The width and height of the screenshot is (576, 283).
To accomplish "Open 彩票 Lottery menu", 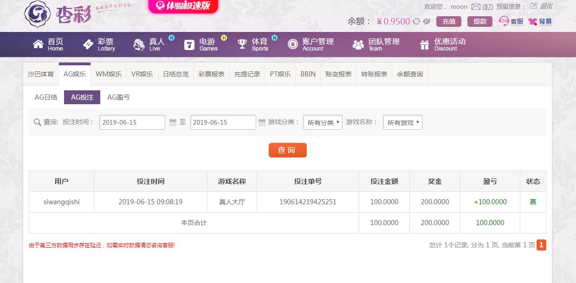I will (106, 44).
